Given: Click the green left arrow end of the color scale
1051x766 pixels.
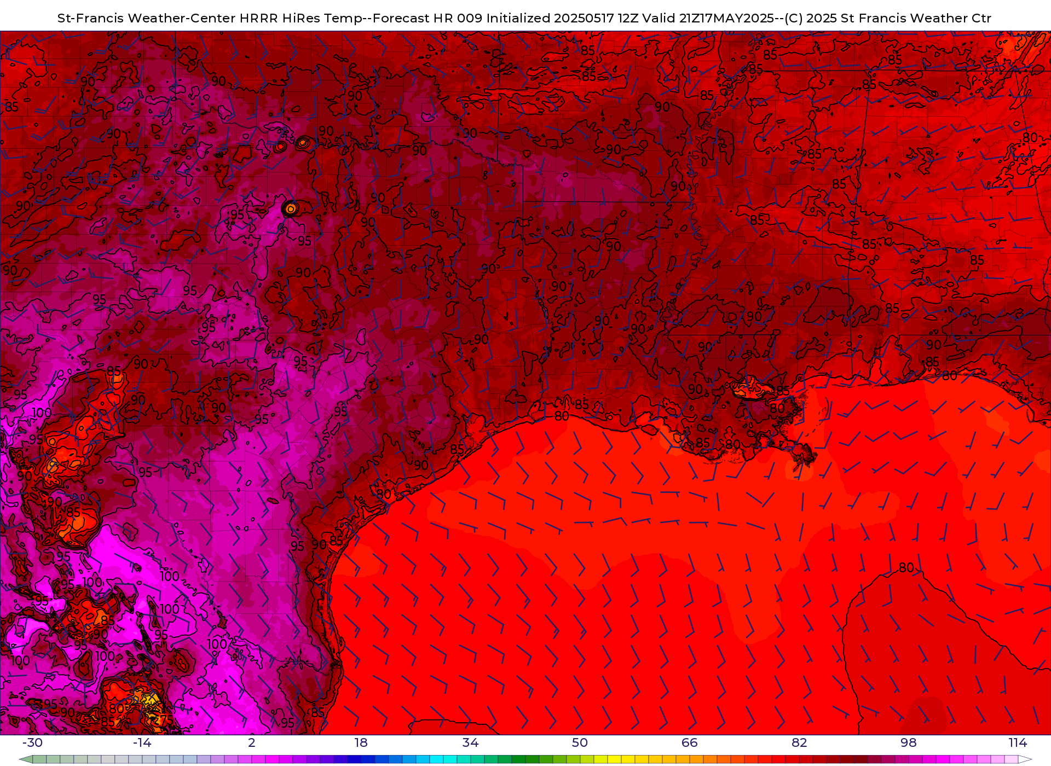Looking at the screenshot, I should (x=26, y=759).
